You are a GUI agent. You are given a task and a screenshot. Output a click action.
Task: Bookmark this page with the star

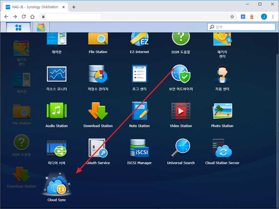(232, 17)
